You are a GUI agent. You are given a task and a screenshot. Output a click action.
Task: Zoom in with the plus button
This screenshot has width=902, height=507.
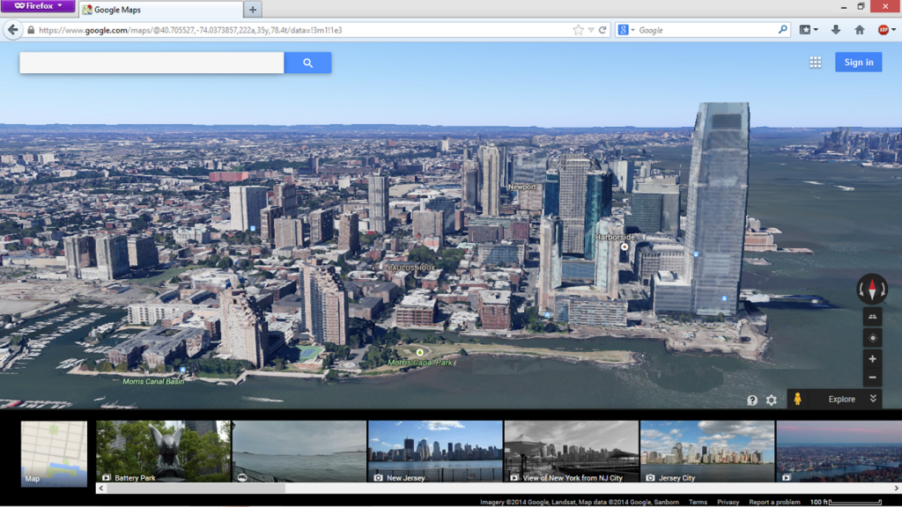pyautogui.click(x=872, y=359)
